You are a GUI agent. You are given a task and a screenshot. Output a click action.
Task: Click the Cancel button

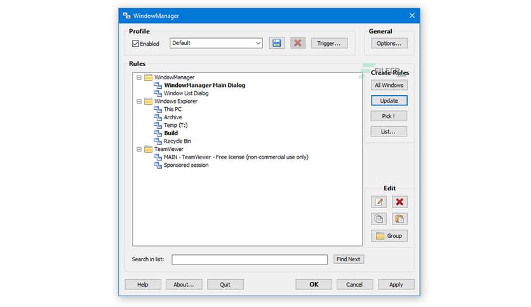click(354, 284)
